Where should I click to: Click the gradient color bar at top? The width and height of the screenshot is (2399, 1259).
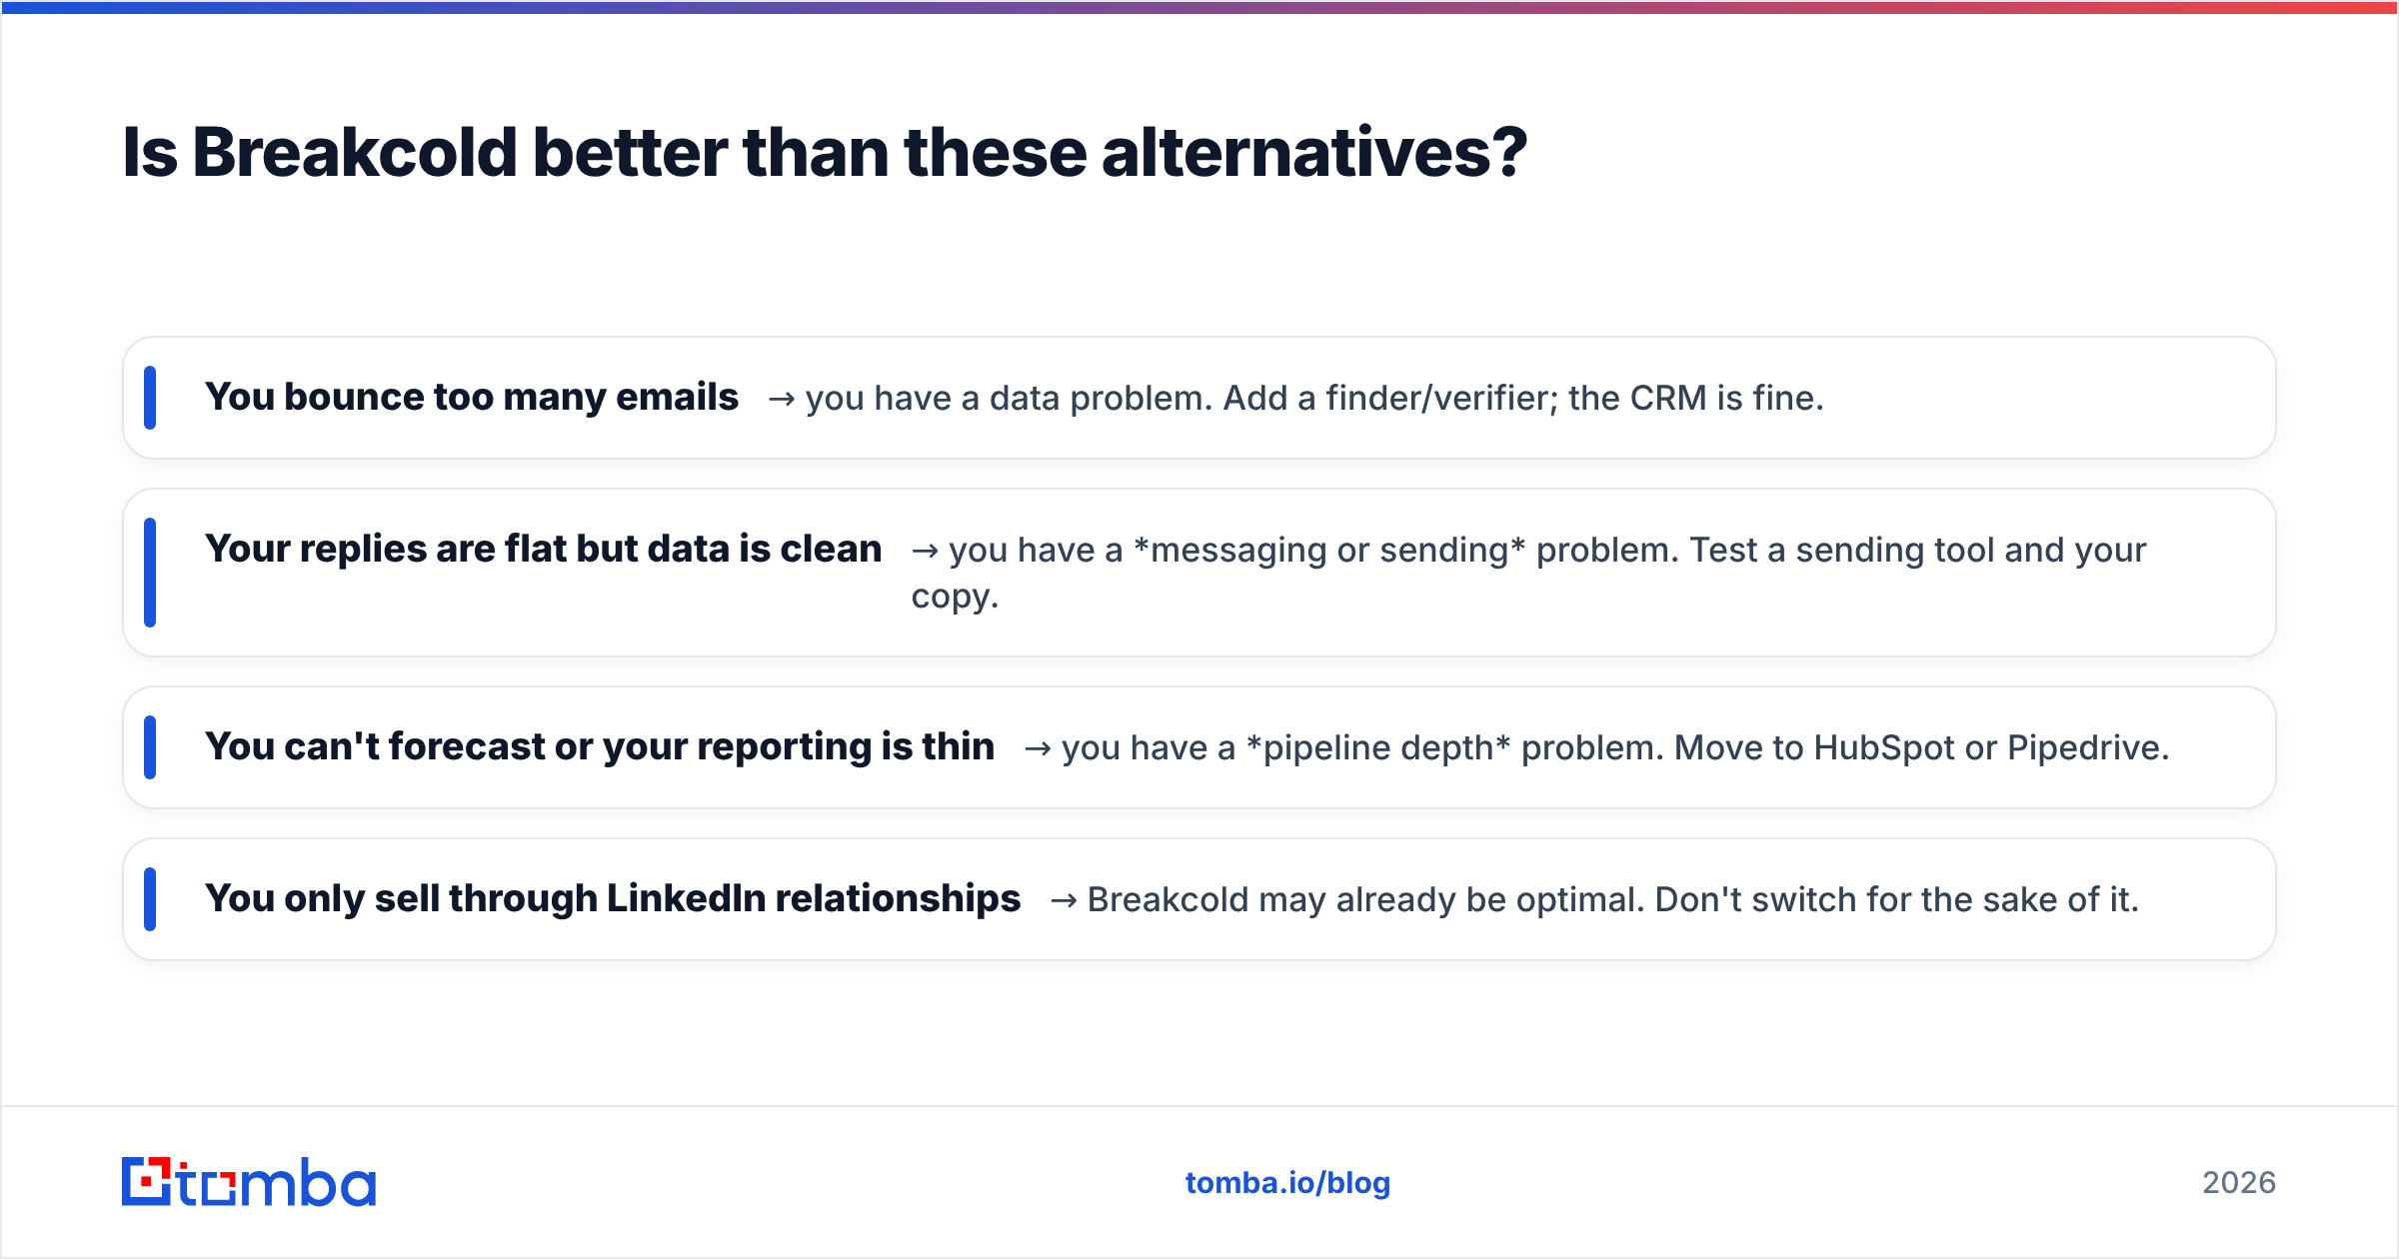pyautogui.click(x=1199, y=7)
